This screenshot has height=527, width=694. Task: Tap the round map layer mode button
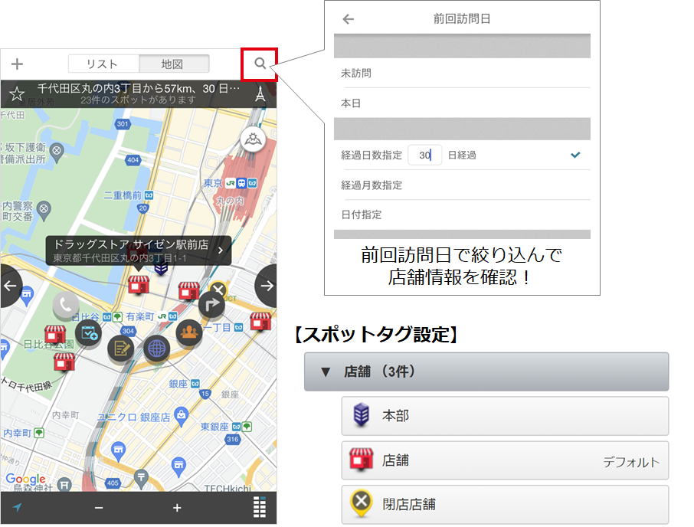tap(253, 139)
